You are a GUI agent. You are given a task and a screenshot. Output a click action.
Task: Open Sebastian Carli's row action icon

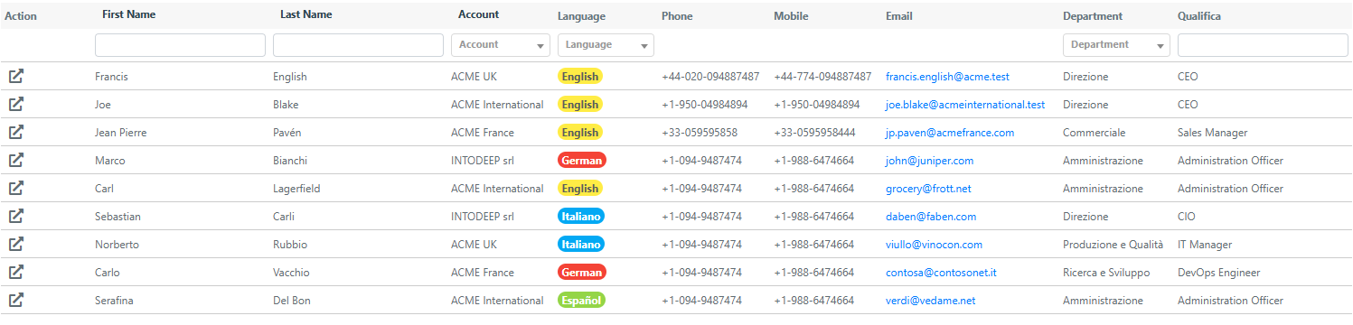tap(16, 217)
